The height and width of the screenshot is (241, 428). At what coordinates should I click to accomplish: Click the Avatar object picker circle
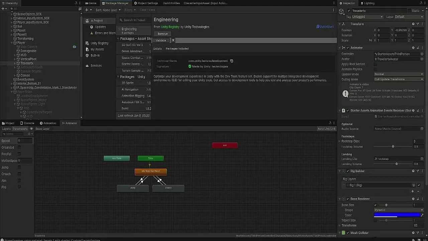pos(422,59)
